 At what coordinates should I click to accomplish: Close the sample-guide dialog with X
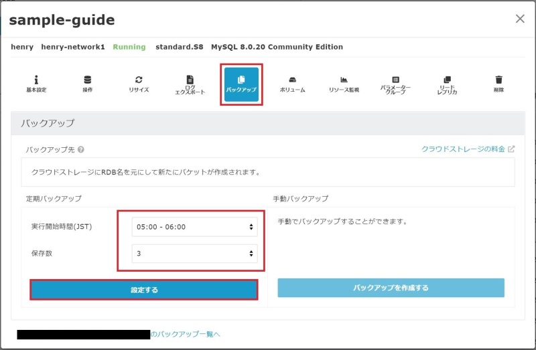click(x=520, y=19)
